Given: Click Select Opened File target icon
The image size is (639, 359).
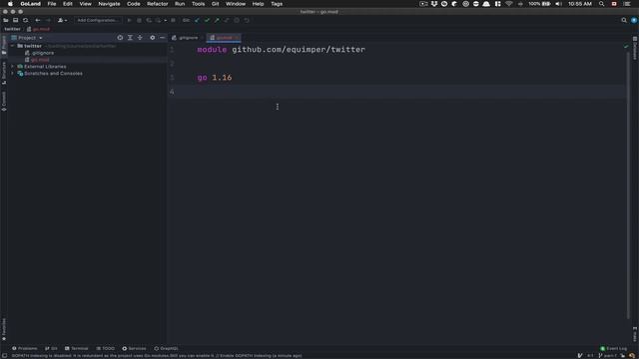Looking at the screenshot, I should pos(120,38).
